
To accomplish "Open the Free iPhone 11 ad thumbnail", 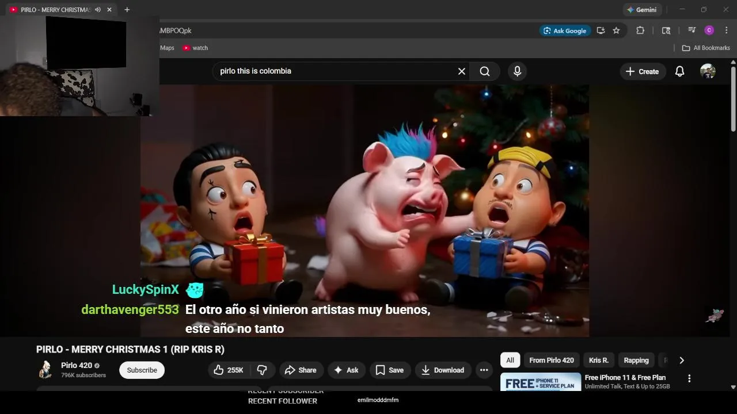I will [541, 382].
